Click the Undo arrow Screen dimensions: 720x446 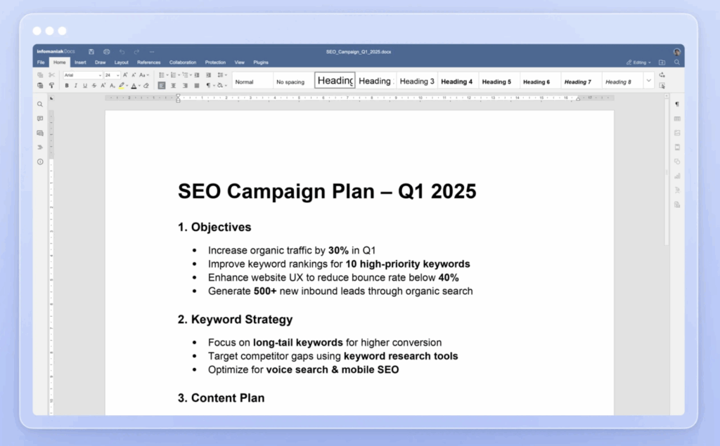pos(122,52)
